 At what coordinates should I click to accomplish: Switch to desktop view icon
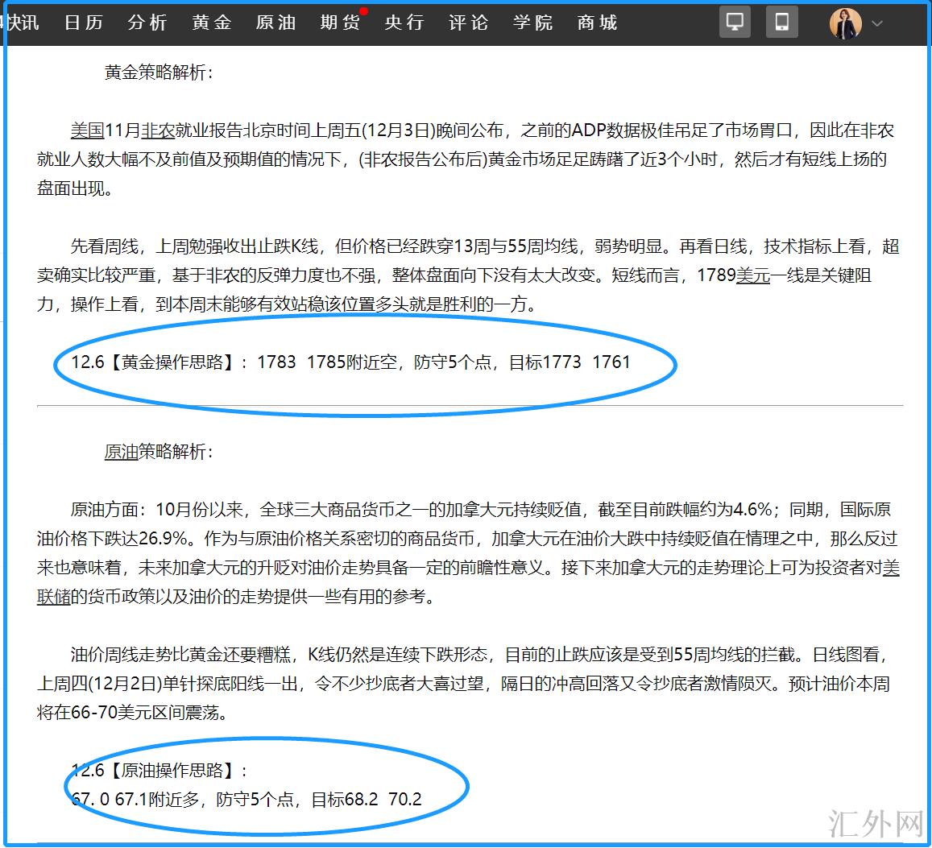point(735,22)
